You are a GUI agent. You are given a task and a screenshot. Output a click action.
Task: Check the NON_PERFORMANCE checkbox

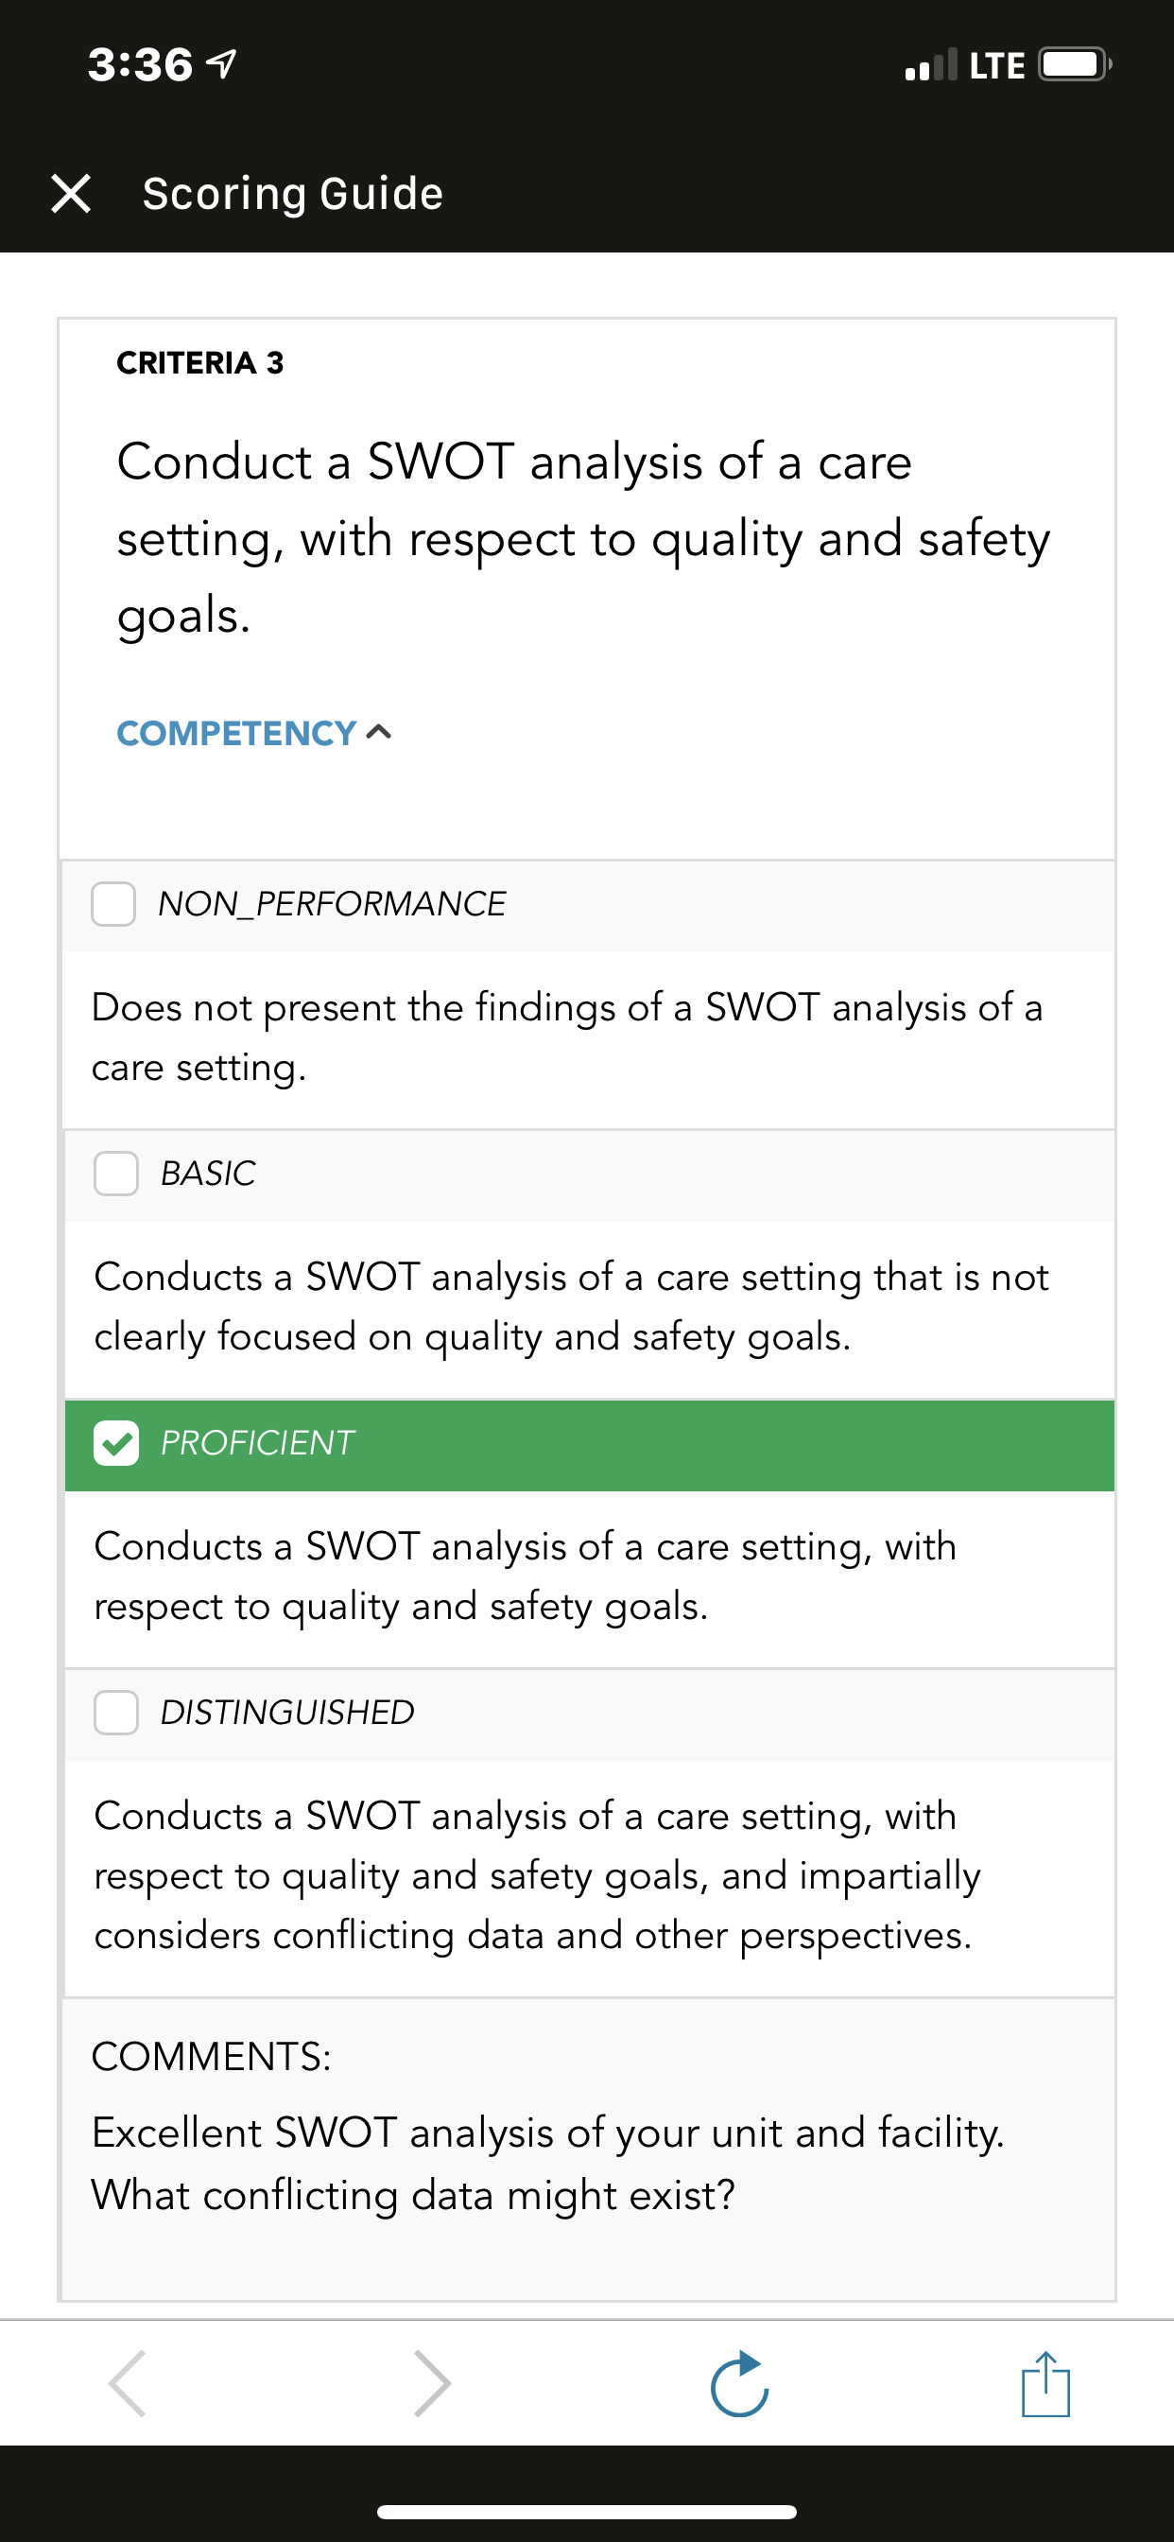[x=113, y=904]
